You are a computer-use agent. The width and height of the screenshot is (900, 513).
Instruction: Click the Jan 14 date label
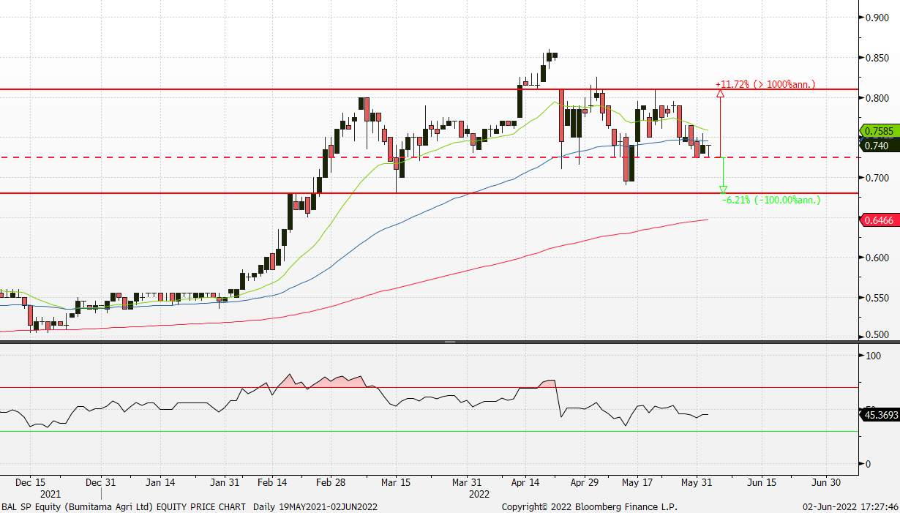[160, 483]
